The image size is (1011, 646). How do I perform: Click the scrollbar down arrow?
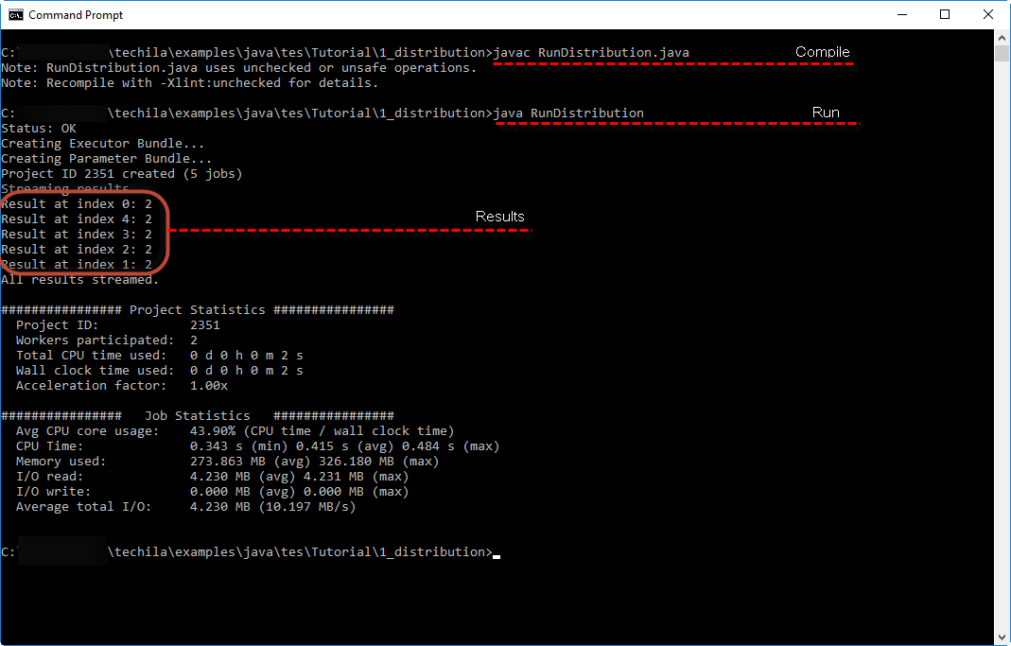1002,637
